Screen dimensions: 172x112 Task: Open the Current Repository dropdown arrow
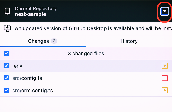[x=164, y=11]
